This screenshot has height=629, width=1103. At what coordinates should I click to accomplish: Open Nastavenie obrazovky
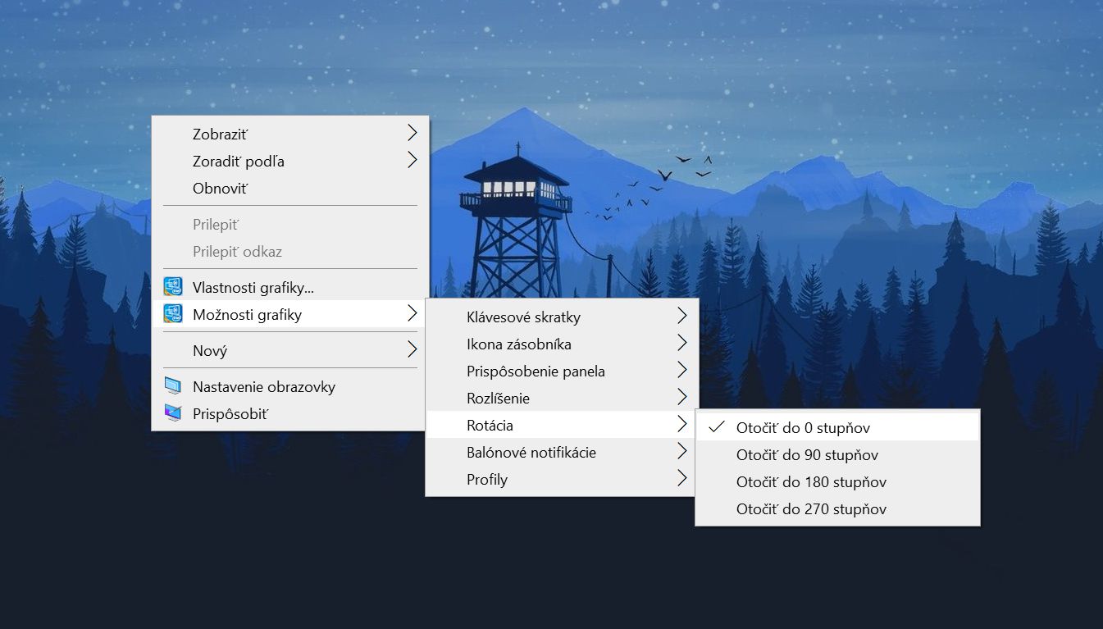tap(290, 386)
